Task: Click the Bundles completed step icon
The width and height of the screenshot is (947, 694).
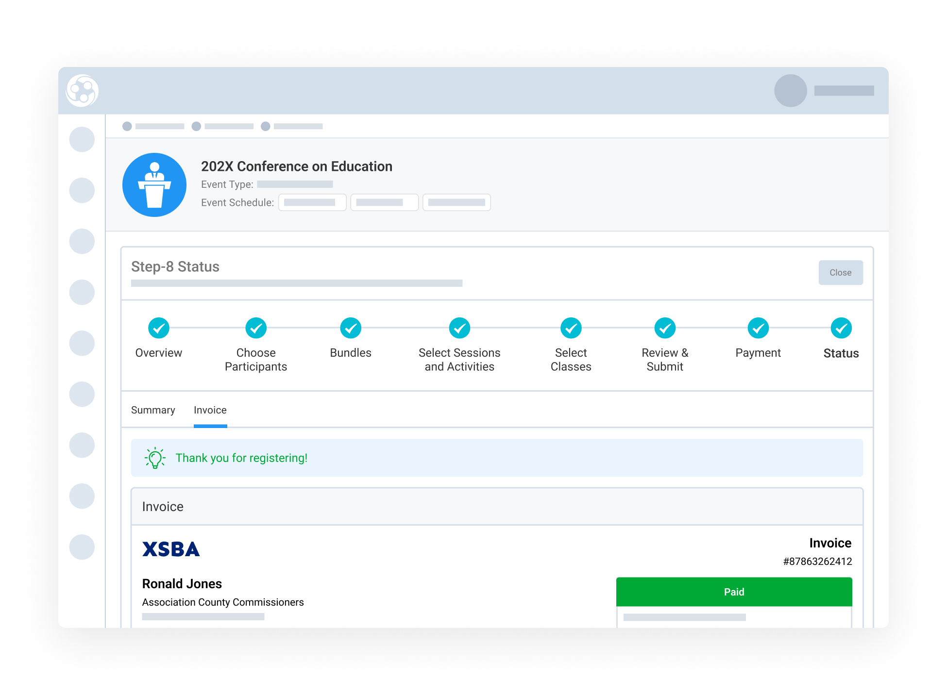Action: coord(351,329)
